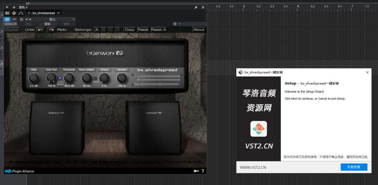Click the Reset A button
Image resolution: width=378 pixels, height=185 pixels.
pyautogui.click(x=159, y=29)
